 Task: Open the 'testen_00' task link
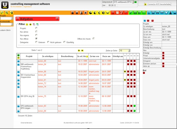pyautogui.click(x=42, y=61)
